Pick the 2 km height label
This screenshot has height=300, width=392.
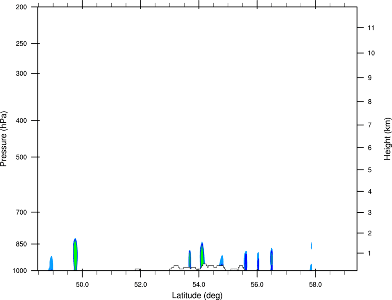pos(370,233)
